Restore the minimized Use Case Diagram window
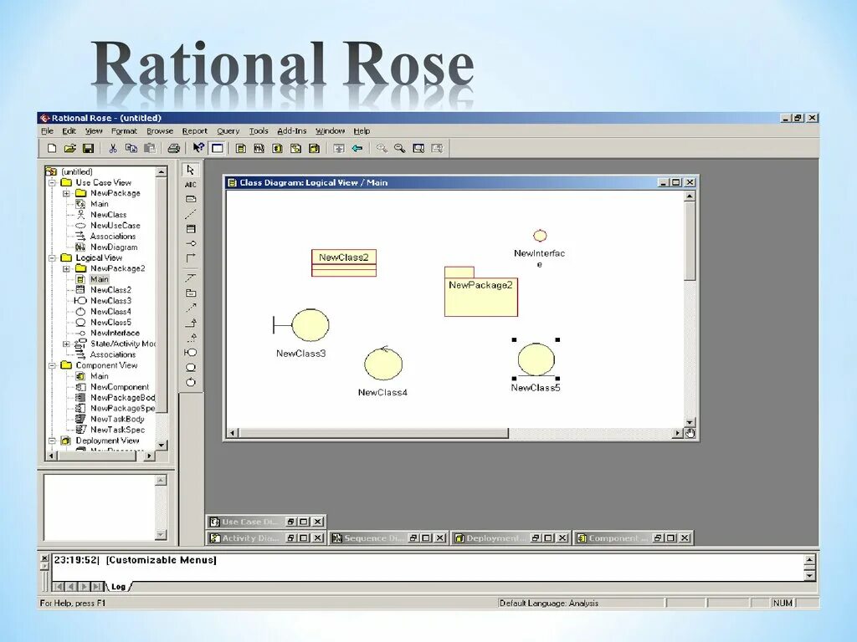The height and width of the screenshot is (642, 857). click(x=290, y=522)
